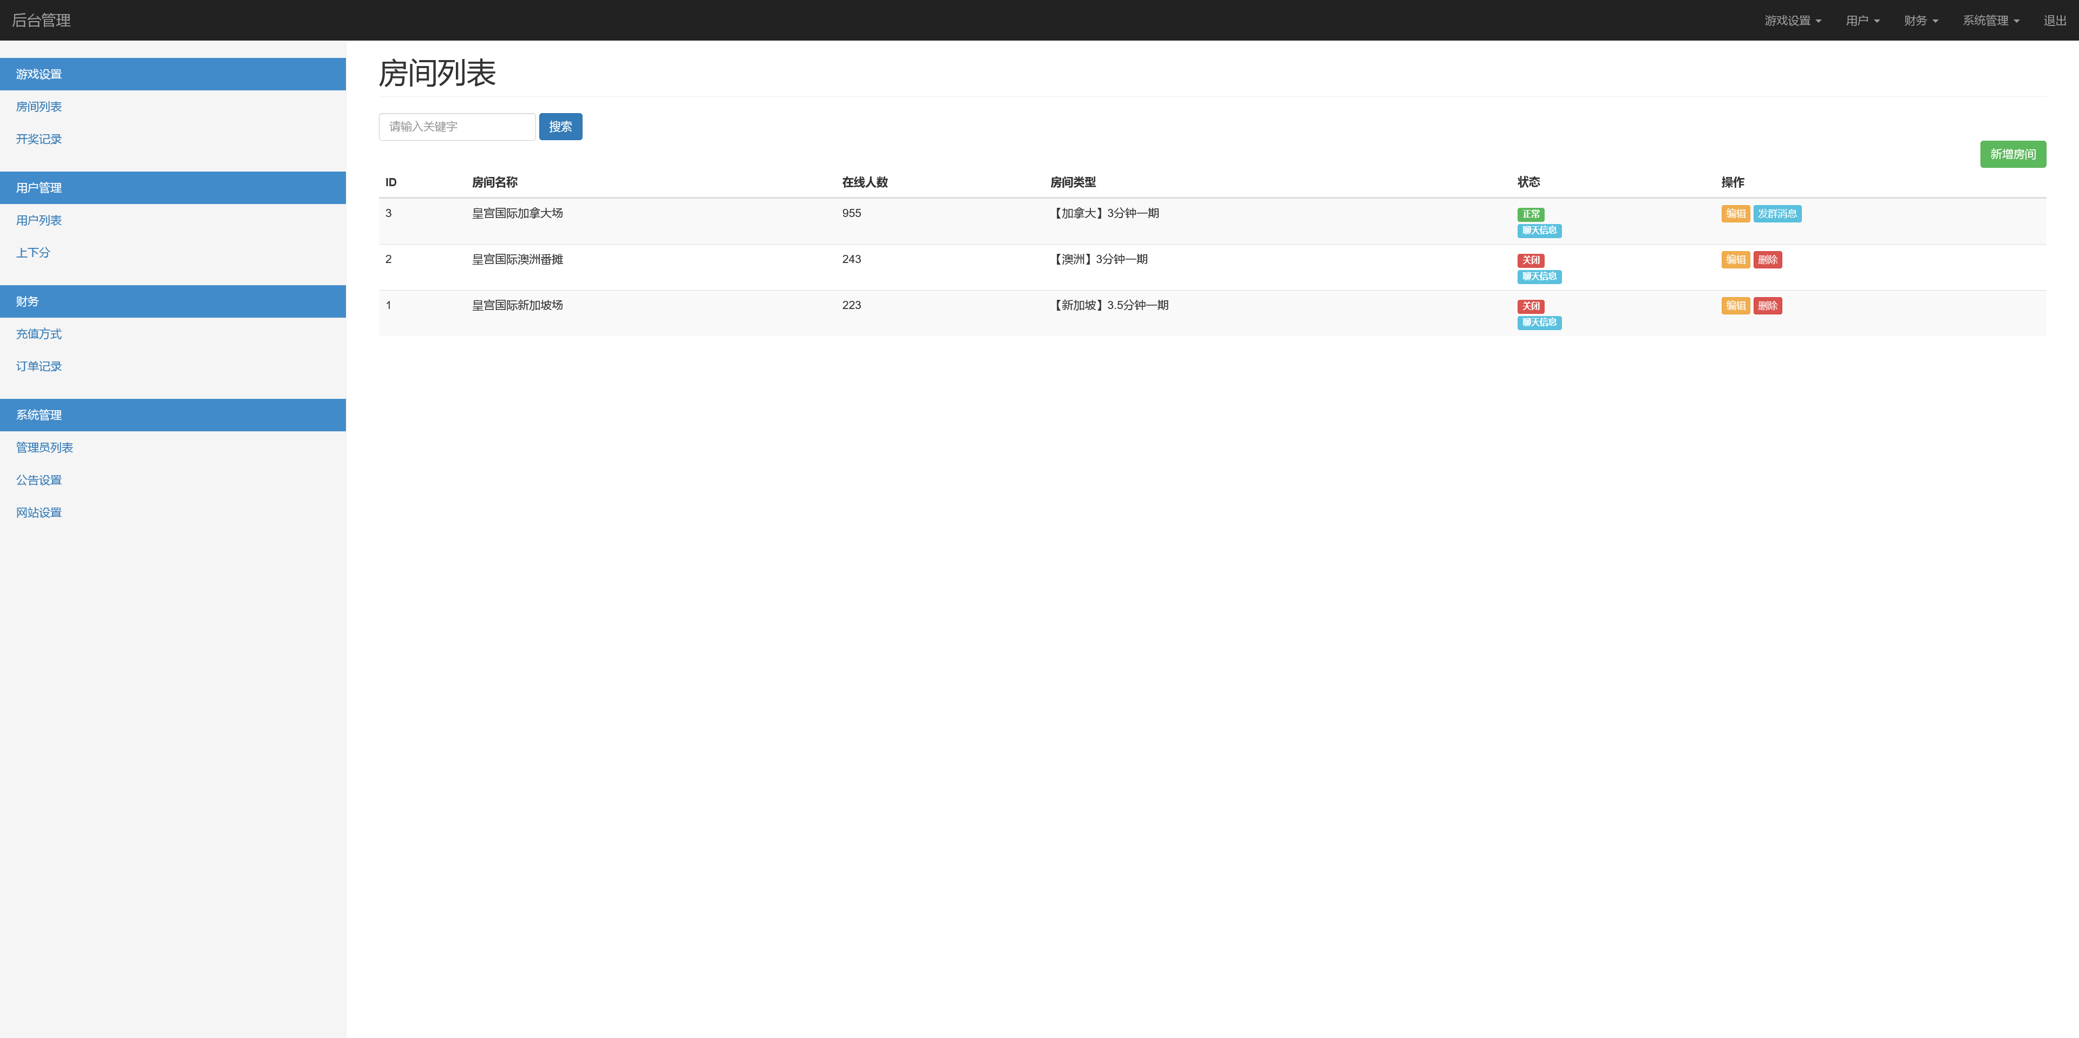2079x1038 pixels.
Task: Open 公告设置 in the sidebar
Action: (39, 480)
